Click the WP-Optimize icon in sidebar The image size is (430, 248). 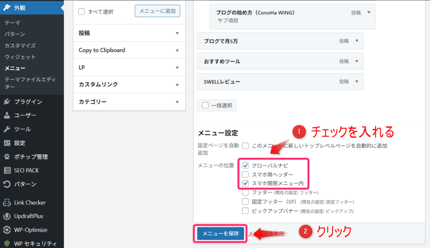coord(7,230)
